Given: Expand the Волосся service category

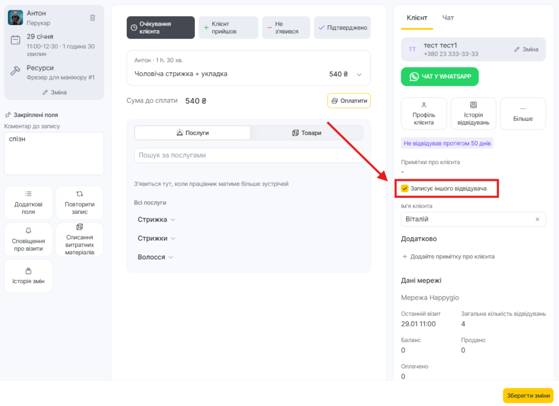Looking at the screenshot, I should (x=155, y=257).
